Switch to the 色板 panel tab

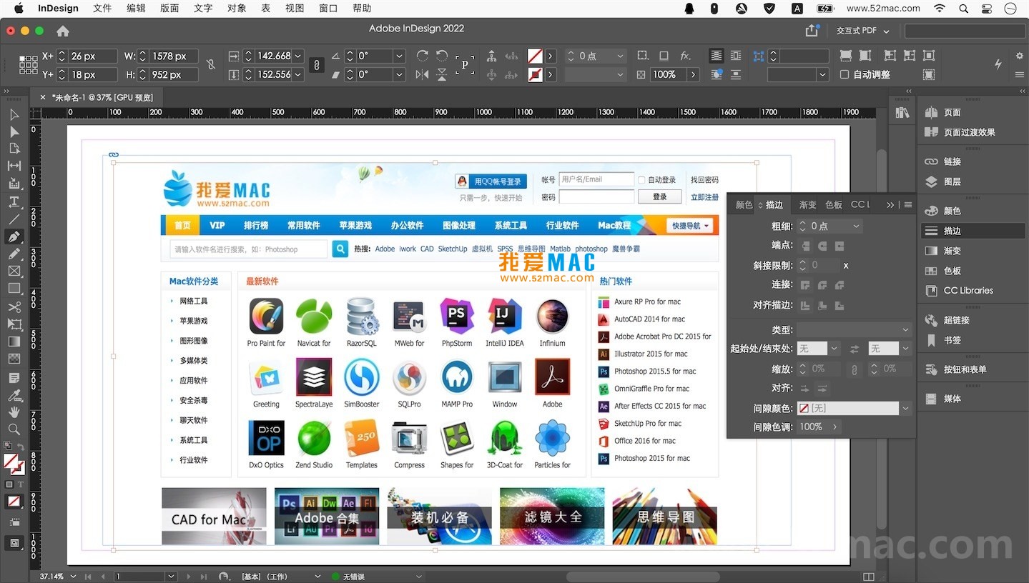pyautogui.click(x=834, y=204)
